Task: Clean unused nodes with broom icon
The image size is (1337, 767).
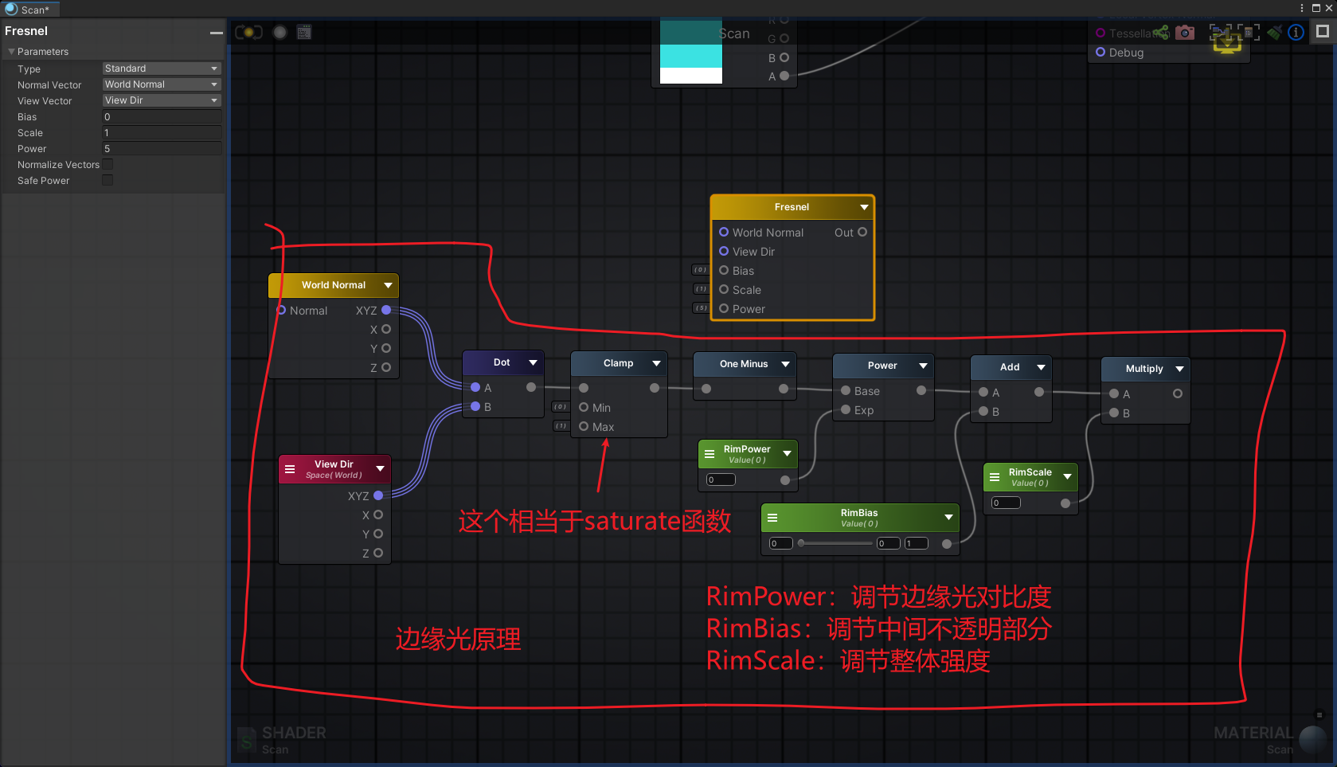Action: (1275, 33)
